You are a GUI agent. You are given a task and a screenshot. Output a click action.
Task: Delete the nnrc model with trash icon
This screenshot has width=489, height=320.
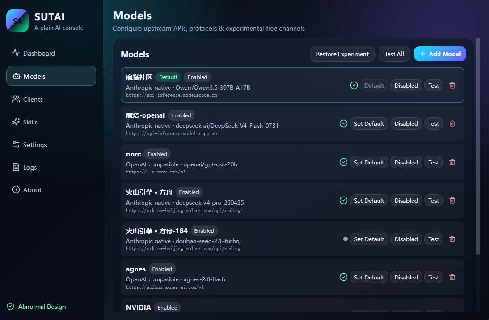coord(452,162)
